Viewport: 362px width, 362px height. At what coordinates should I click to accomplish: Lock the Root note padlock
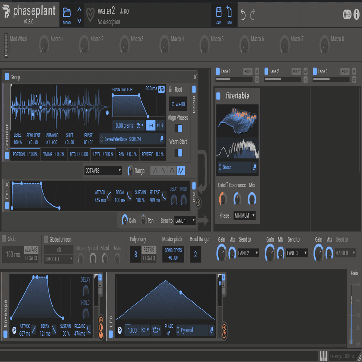tap(170, 89)
